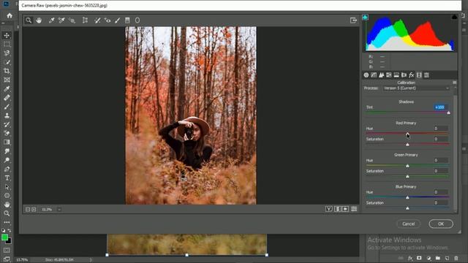Click the Green Primary Saturation value field
This screenshot has width=468, height=263.
click(x=441, y=171)
